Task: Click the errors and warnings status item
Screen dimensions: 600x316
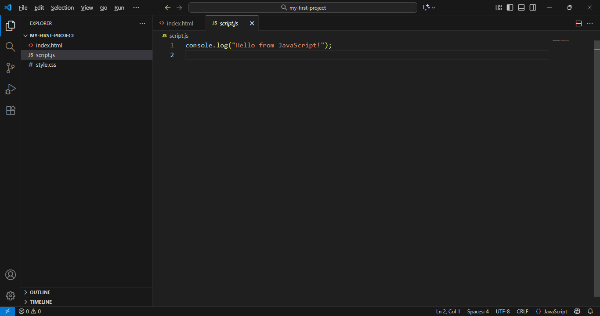Action: point(29,311)
